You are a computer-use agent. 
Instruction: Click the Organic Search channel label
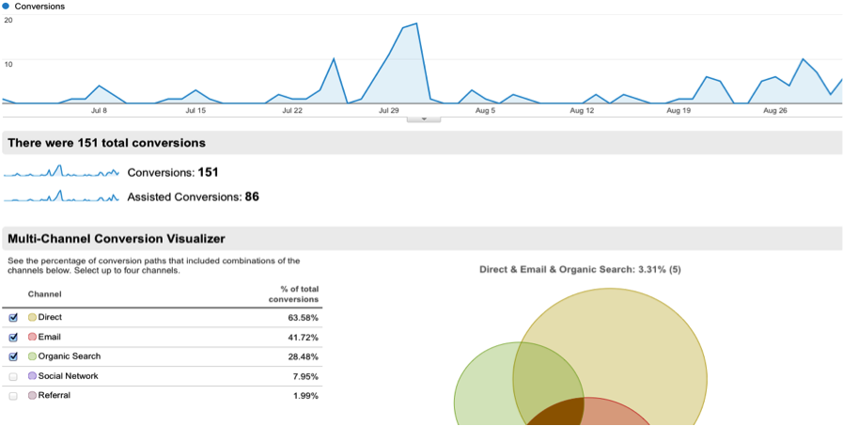70,356
